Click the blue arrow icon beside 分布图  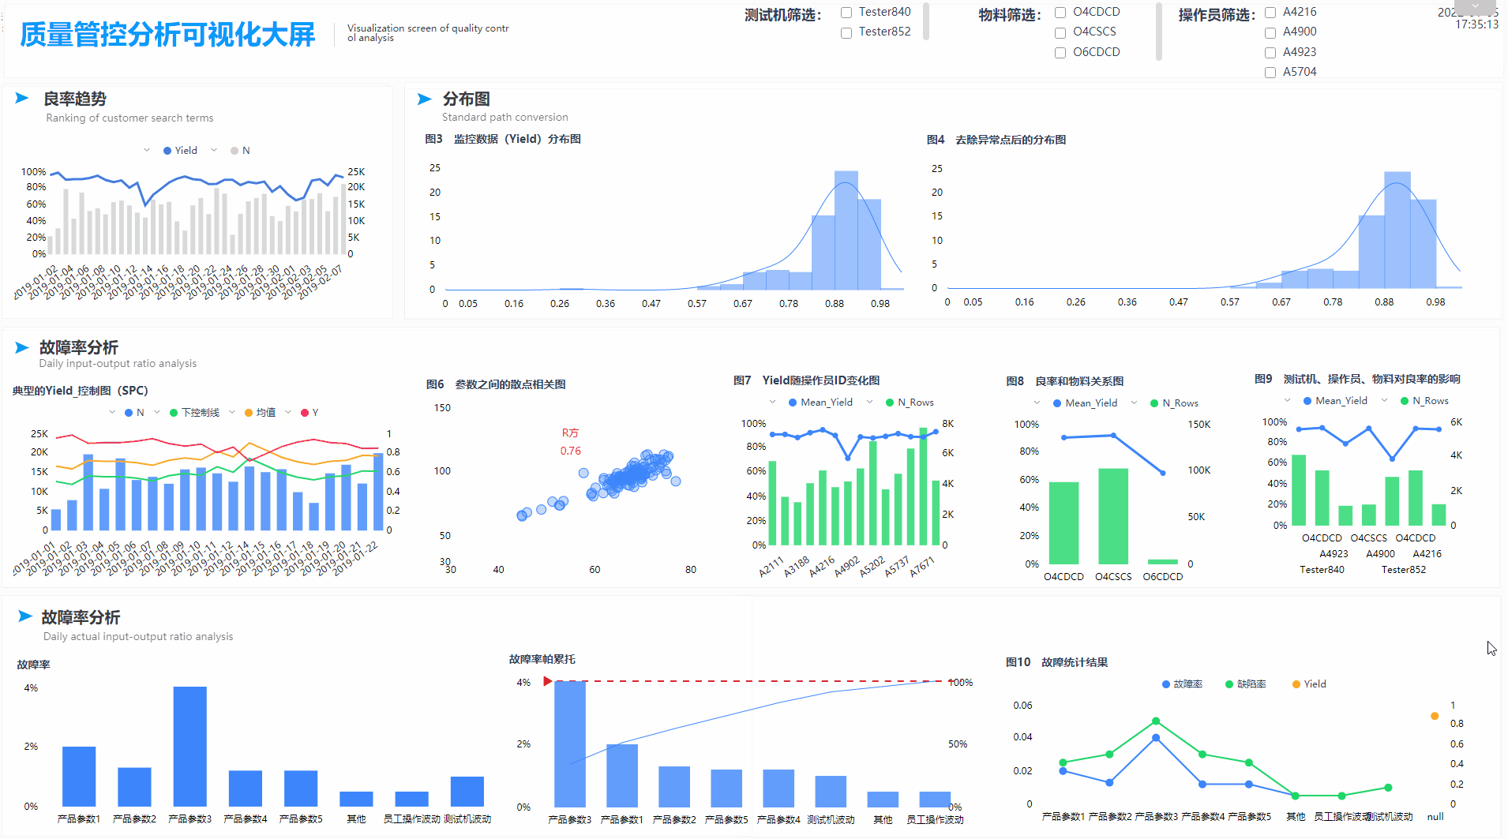424,99
